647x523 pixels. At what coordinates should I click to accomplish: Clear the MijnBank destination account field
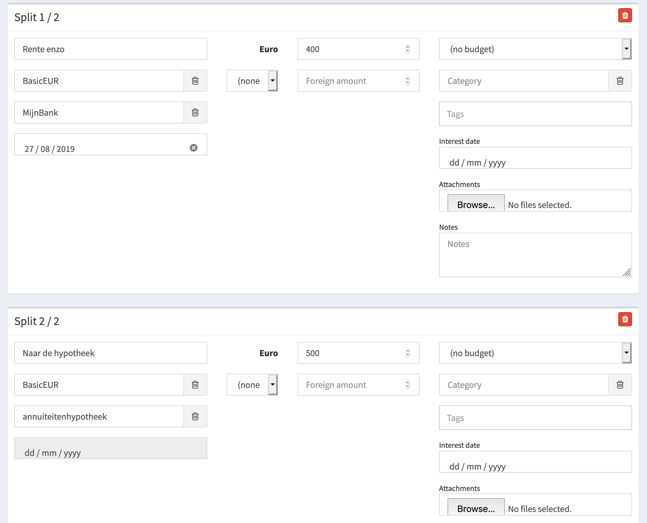tap(195, 112)
